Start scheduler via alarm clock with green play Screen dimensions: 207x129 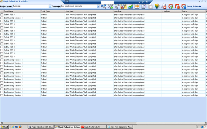[171, 6]
